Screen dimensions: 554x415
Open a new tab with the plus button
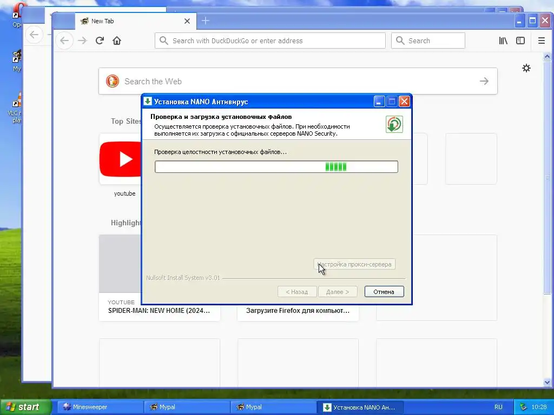[x=205, y=21]
